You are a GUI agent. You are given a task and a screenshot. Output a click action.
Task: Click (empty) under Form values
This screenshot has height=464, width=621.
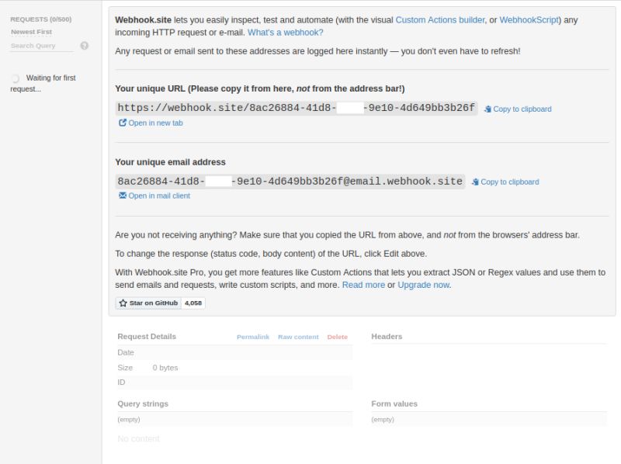point(383,420)
